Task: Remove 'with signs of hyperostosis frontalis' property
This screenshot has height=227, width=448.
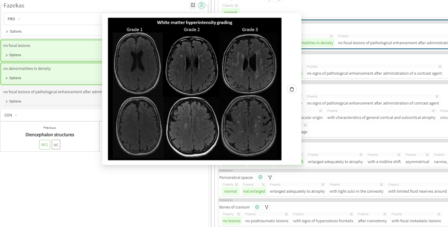Action: click(351, 214)
